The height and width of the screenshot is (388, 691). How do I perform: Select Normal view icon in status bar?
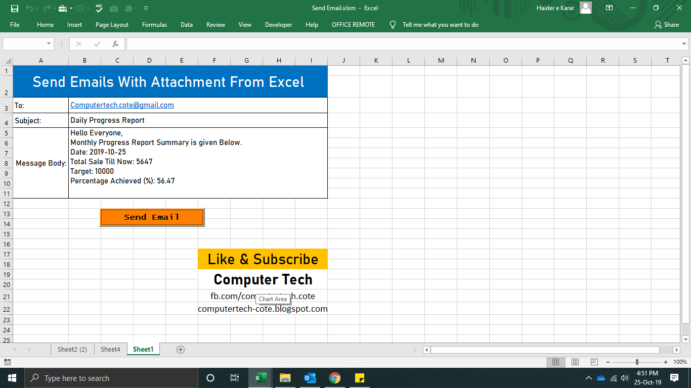coord(556,362)
